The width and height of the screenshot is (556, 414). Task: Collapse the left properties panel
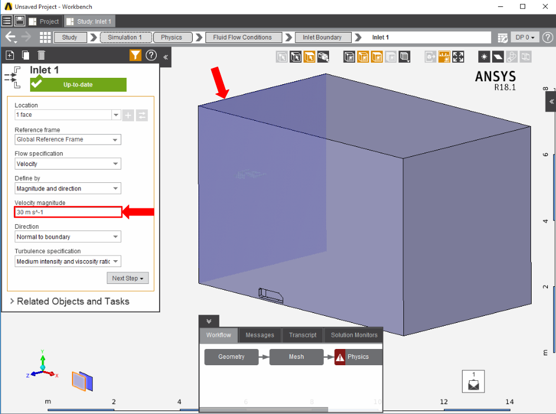coord(165,57)
